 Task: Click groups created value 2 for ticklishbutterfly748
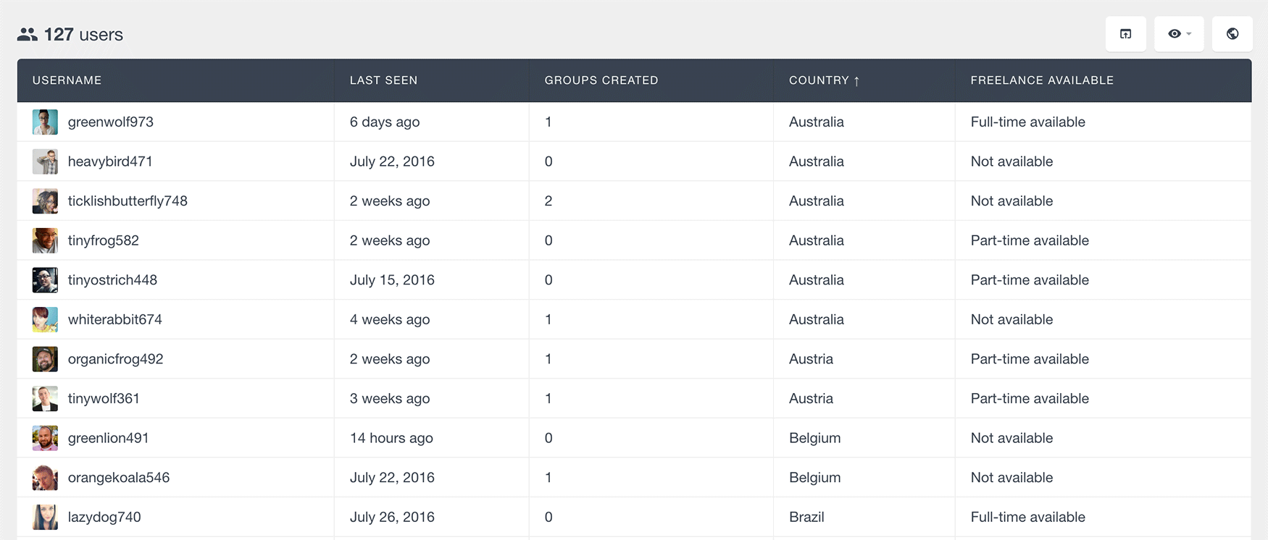pos(549,201)
